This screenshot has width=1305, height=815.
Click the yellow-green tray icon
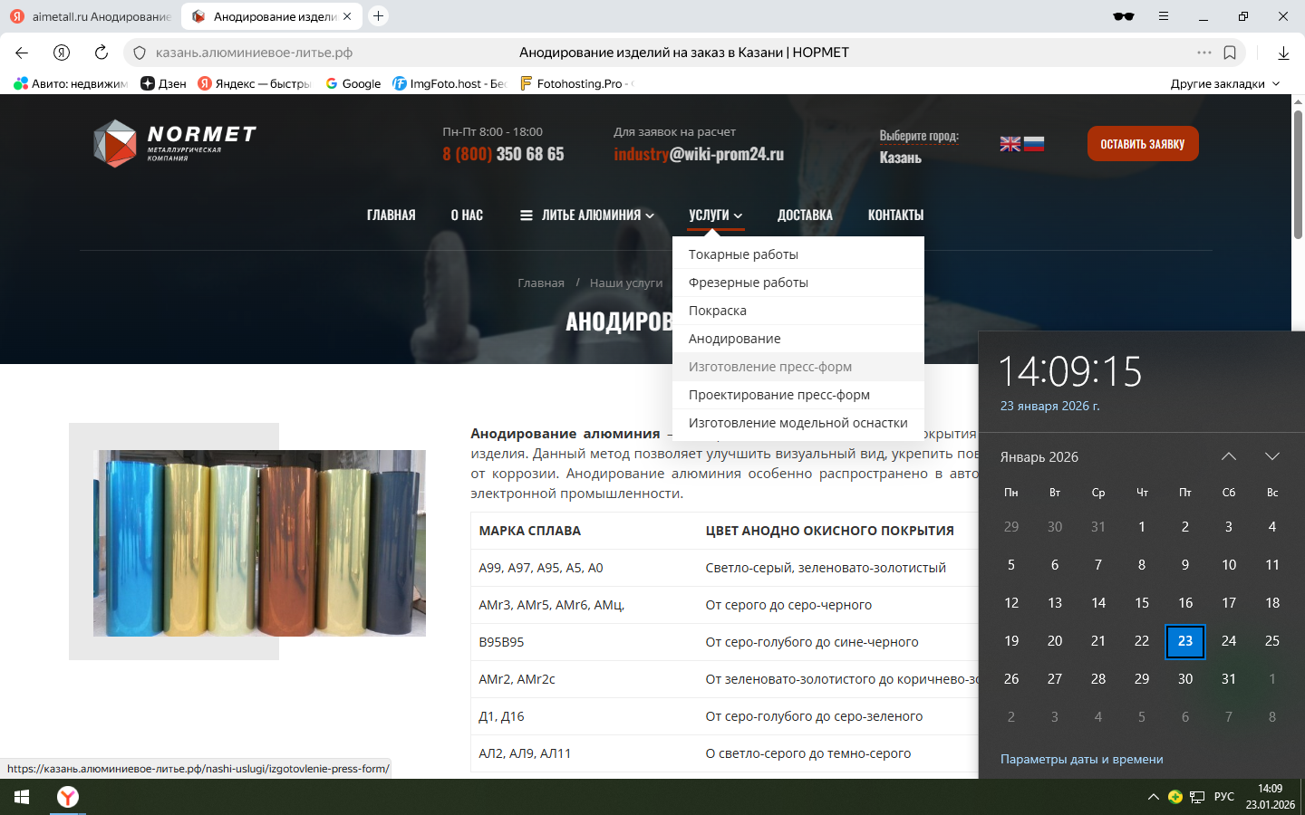1175,797
